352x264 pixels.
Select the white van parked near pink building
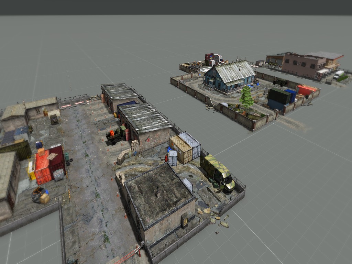[339, 74]
